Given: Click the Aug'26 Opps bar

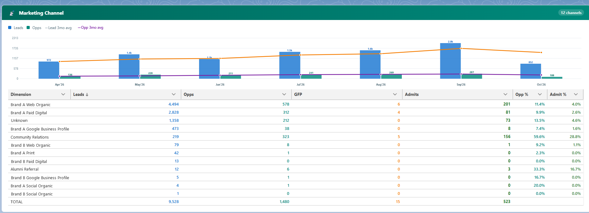Looking at the screenshot, I should tap(392, 77).
